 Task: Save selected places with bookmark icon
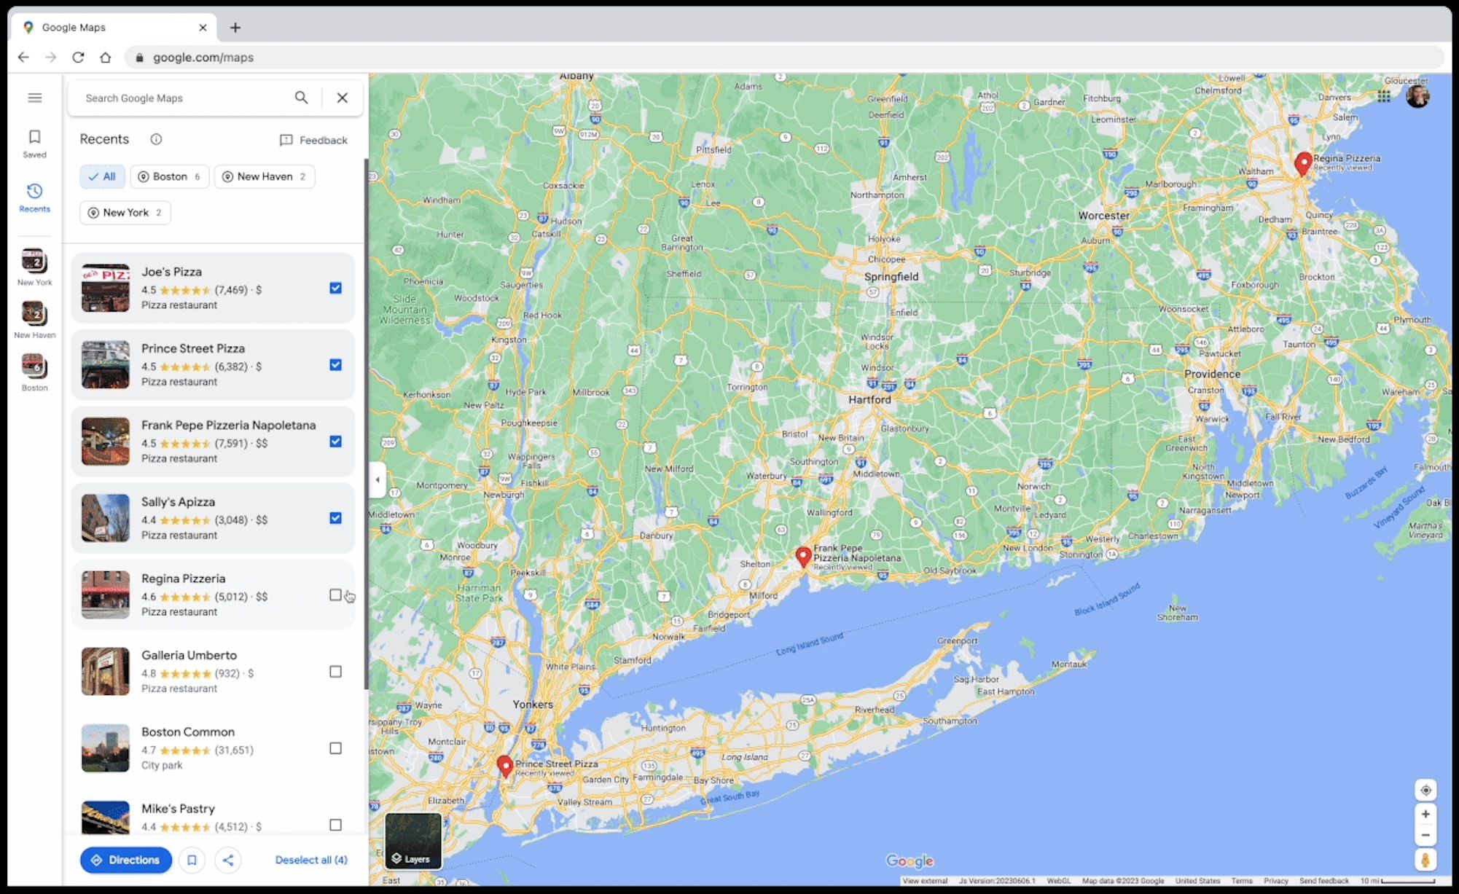pos(192,860)
